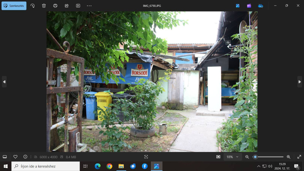Click the OneDrive cloud icon
304x171 pixels.
click(260, 6)
